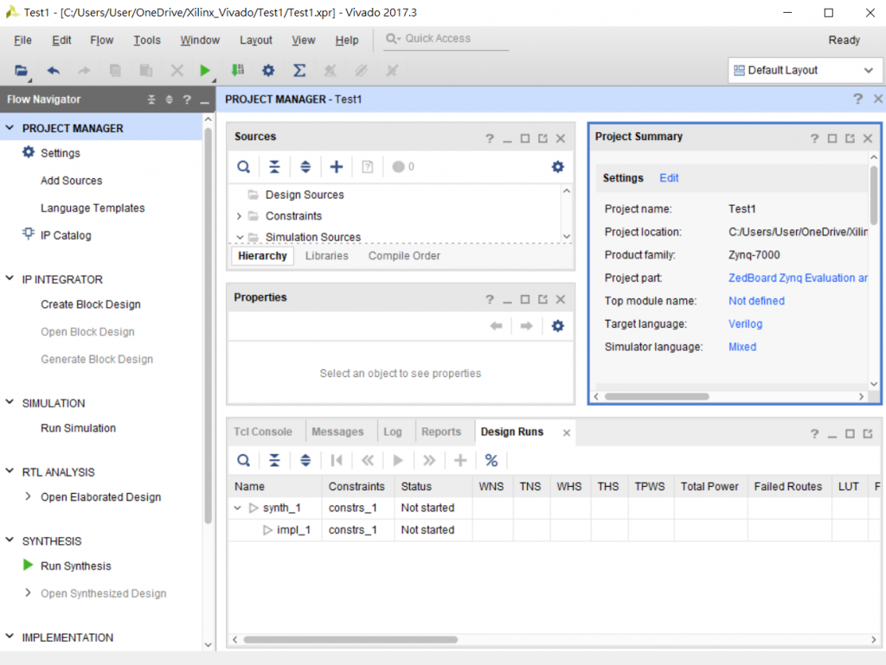The width and height of the screenshot is (886, 665).
Task: Click the Verilog target language link
Action: [745, 324]
